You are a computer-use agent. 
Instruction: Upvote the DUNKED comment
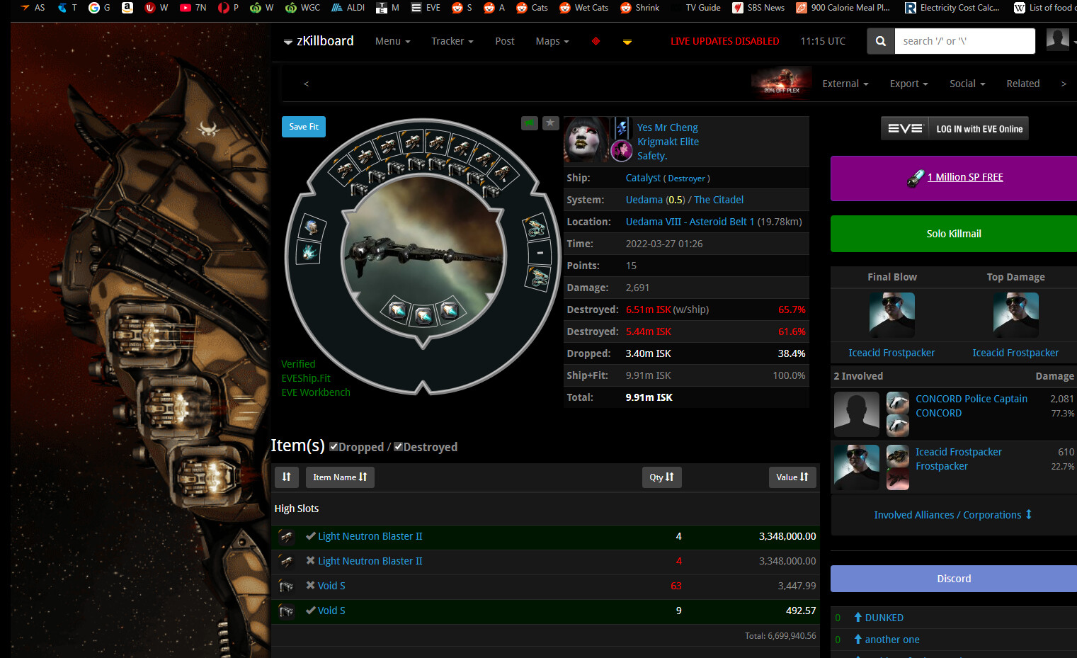click(858, 618)
